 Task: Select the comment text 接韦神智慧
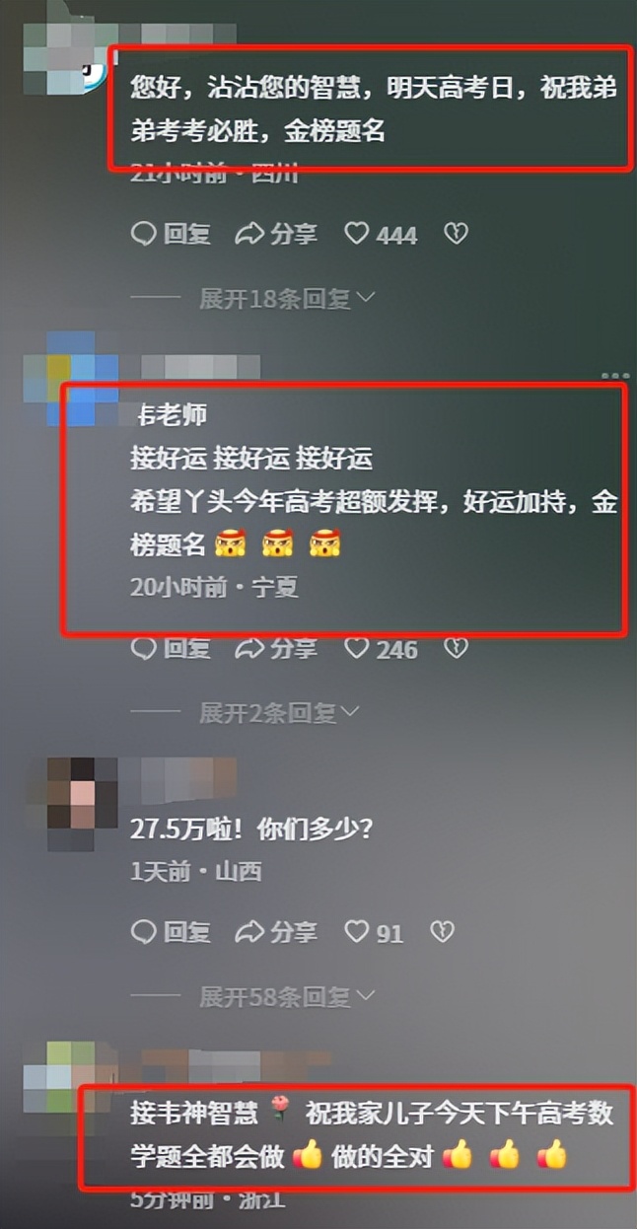tap(194, 1114)
